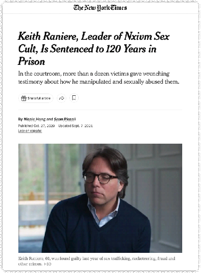Viewport: 201px width, 273px height.
Task: Click the Keith Raniere article photo
Action: tap(100, 198)
